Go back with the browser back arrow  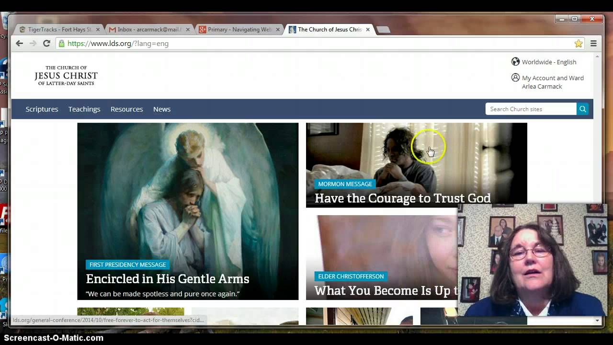coord(19,43)
